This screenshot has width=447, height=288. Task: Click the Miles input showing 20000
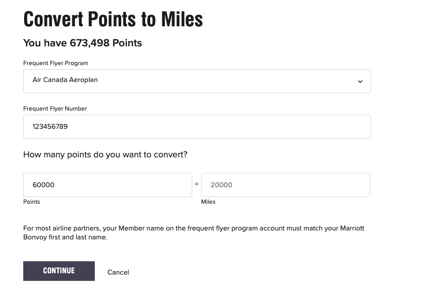pos(285,185)
